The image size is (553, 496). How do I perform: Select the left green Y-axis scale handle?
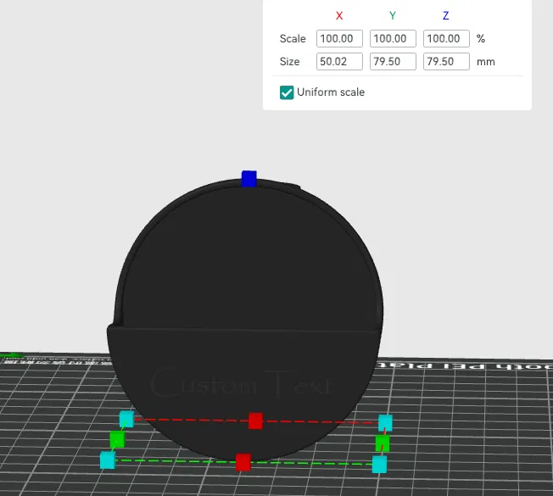[117, 439]
